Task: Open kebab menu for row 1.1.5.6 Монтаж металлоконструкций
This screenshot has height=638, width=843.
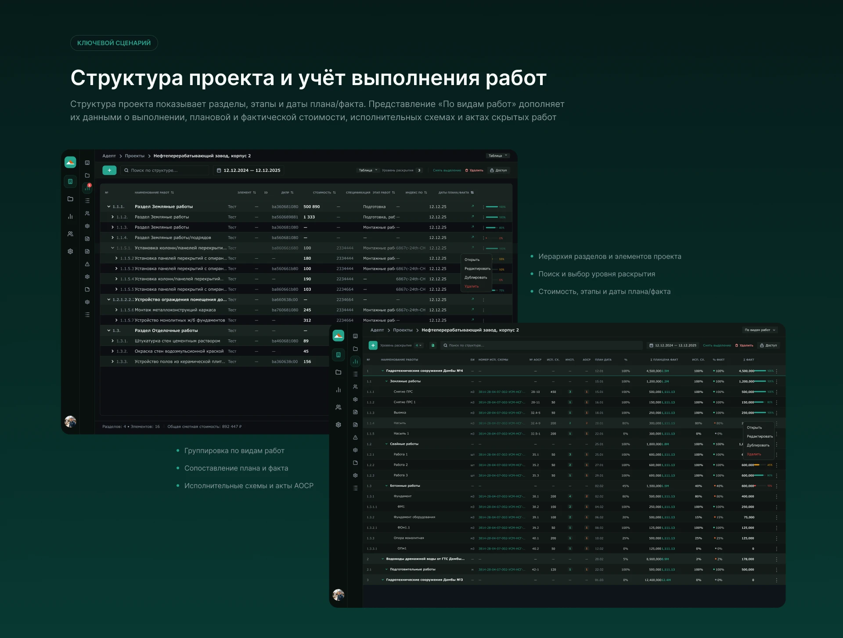Action: coord(483,310)
